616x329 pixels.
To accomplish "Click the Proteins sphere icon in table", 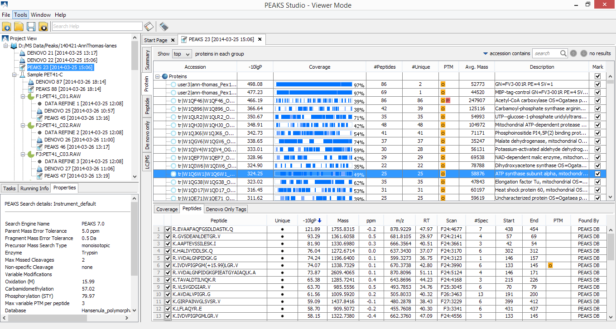I will (x=165, y=76).
